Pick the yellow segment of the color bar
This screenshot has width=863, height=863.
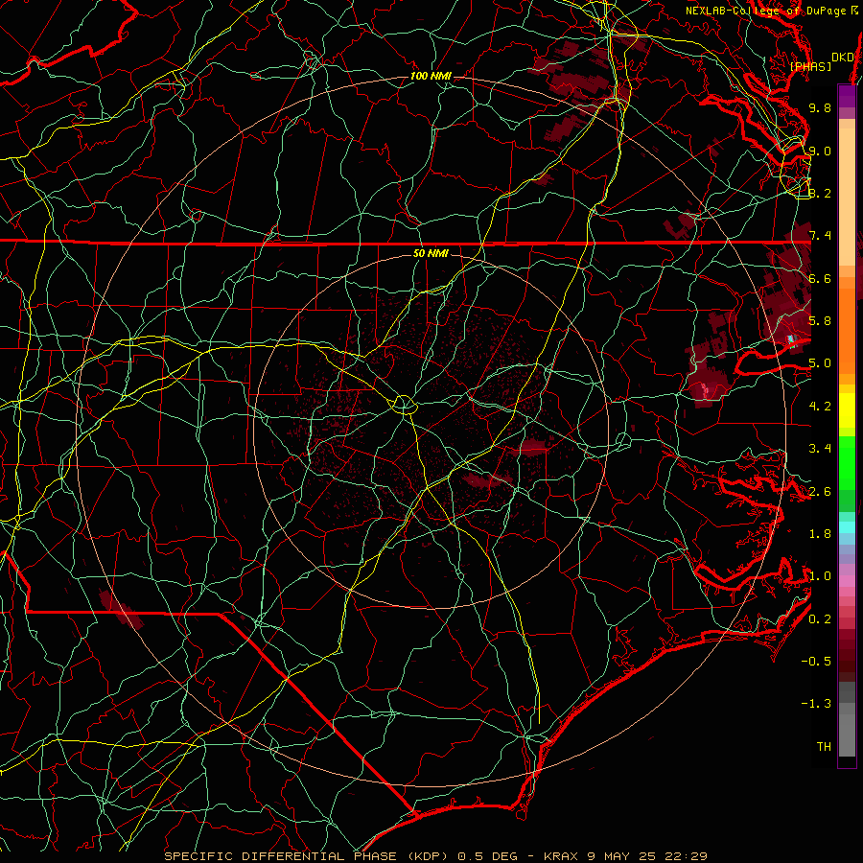click(847, 410)
